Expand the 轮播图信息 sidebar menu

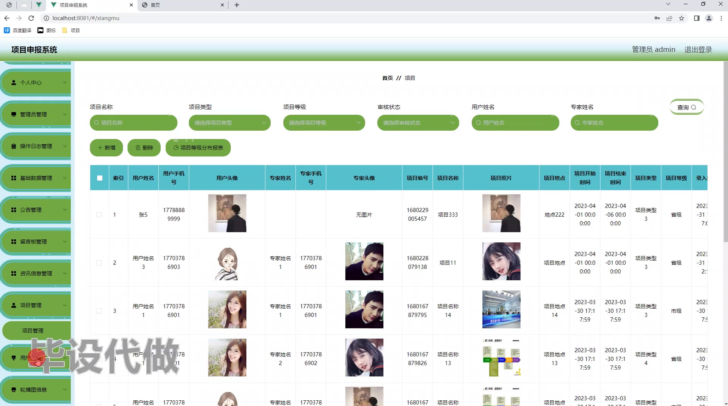[x=36, y=390]
